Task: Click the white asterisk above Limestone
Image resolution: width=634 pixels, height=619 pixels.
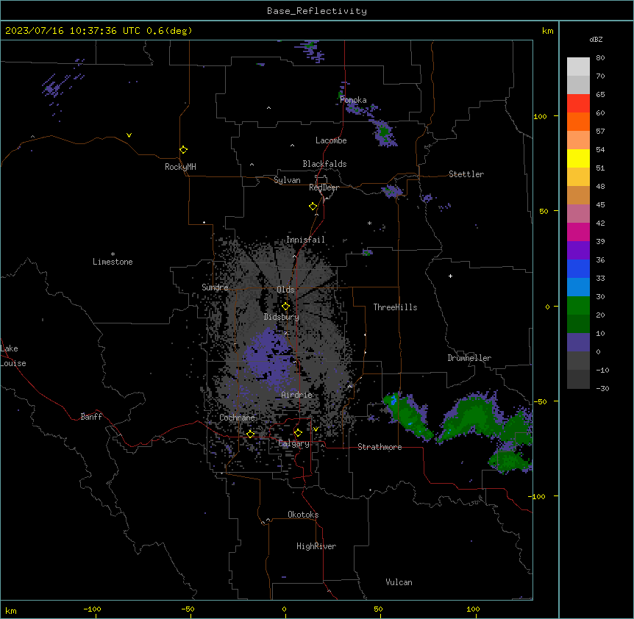Action: click(x=113, y=254)
